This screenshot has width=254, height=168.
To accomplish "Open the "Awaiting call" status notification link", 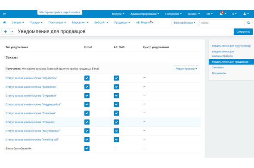I will pyautogui.click(x=32, y=140).
